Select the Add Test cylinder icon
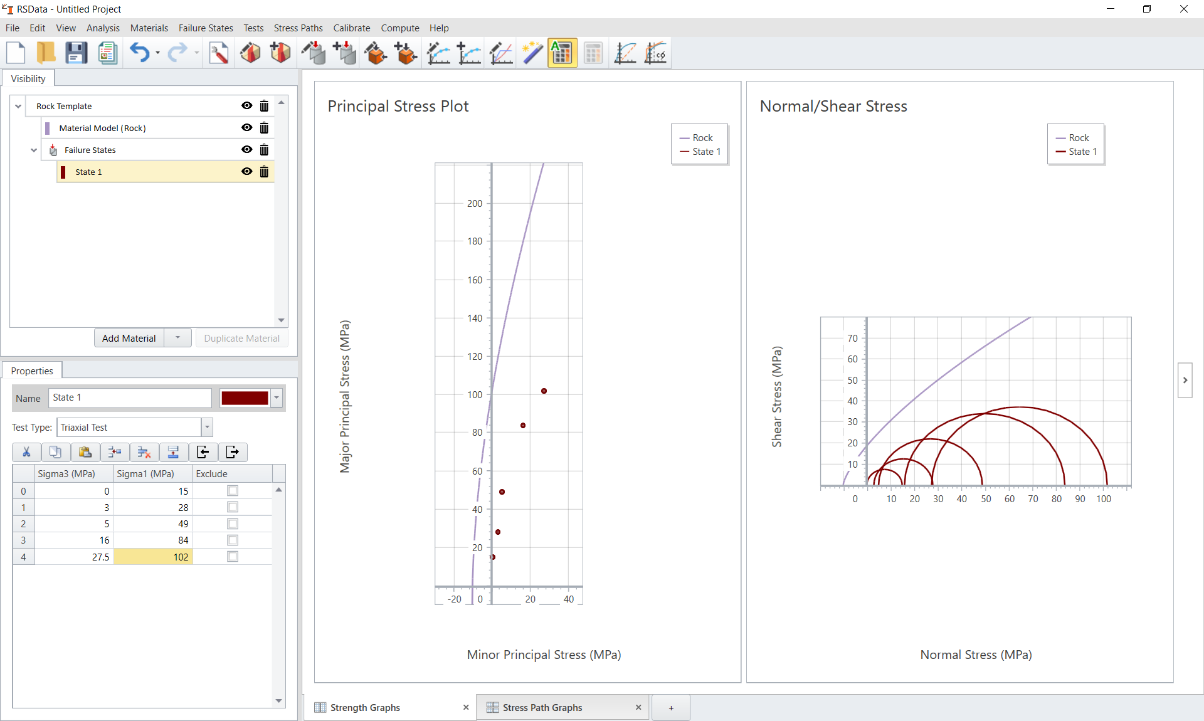Screen dimensions: 1204x721 344,53
